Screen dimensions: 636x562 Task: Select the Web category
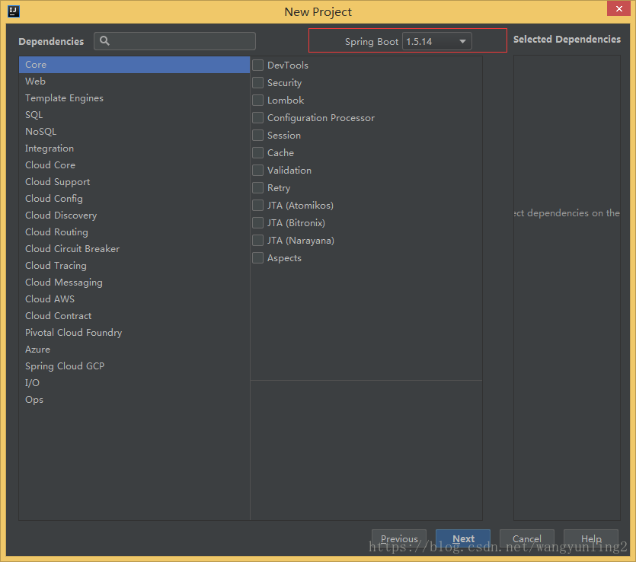(134, 81)
